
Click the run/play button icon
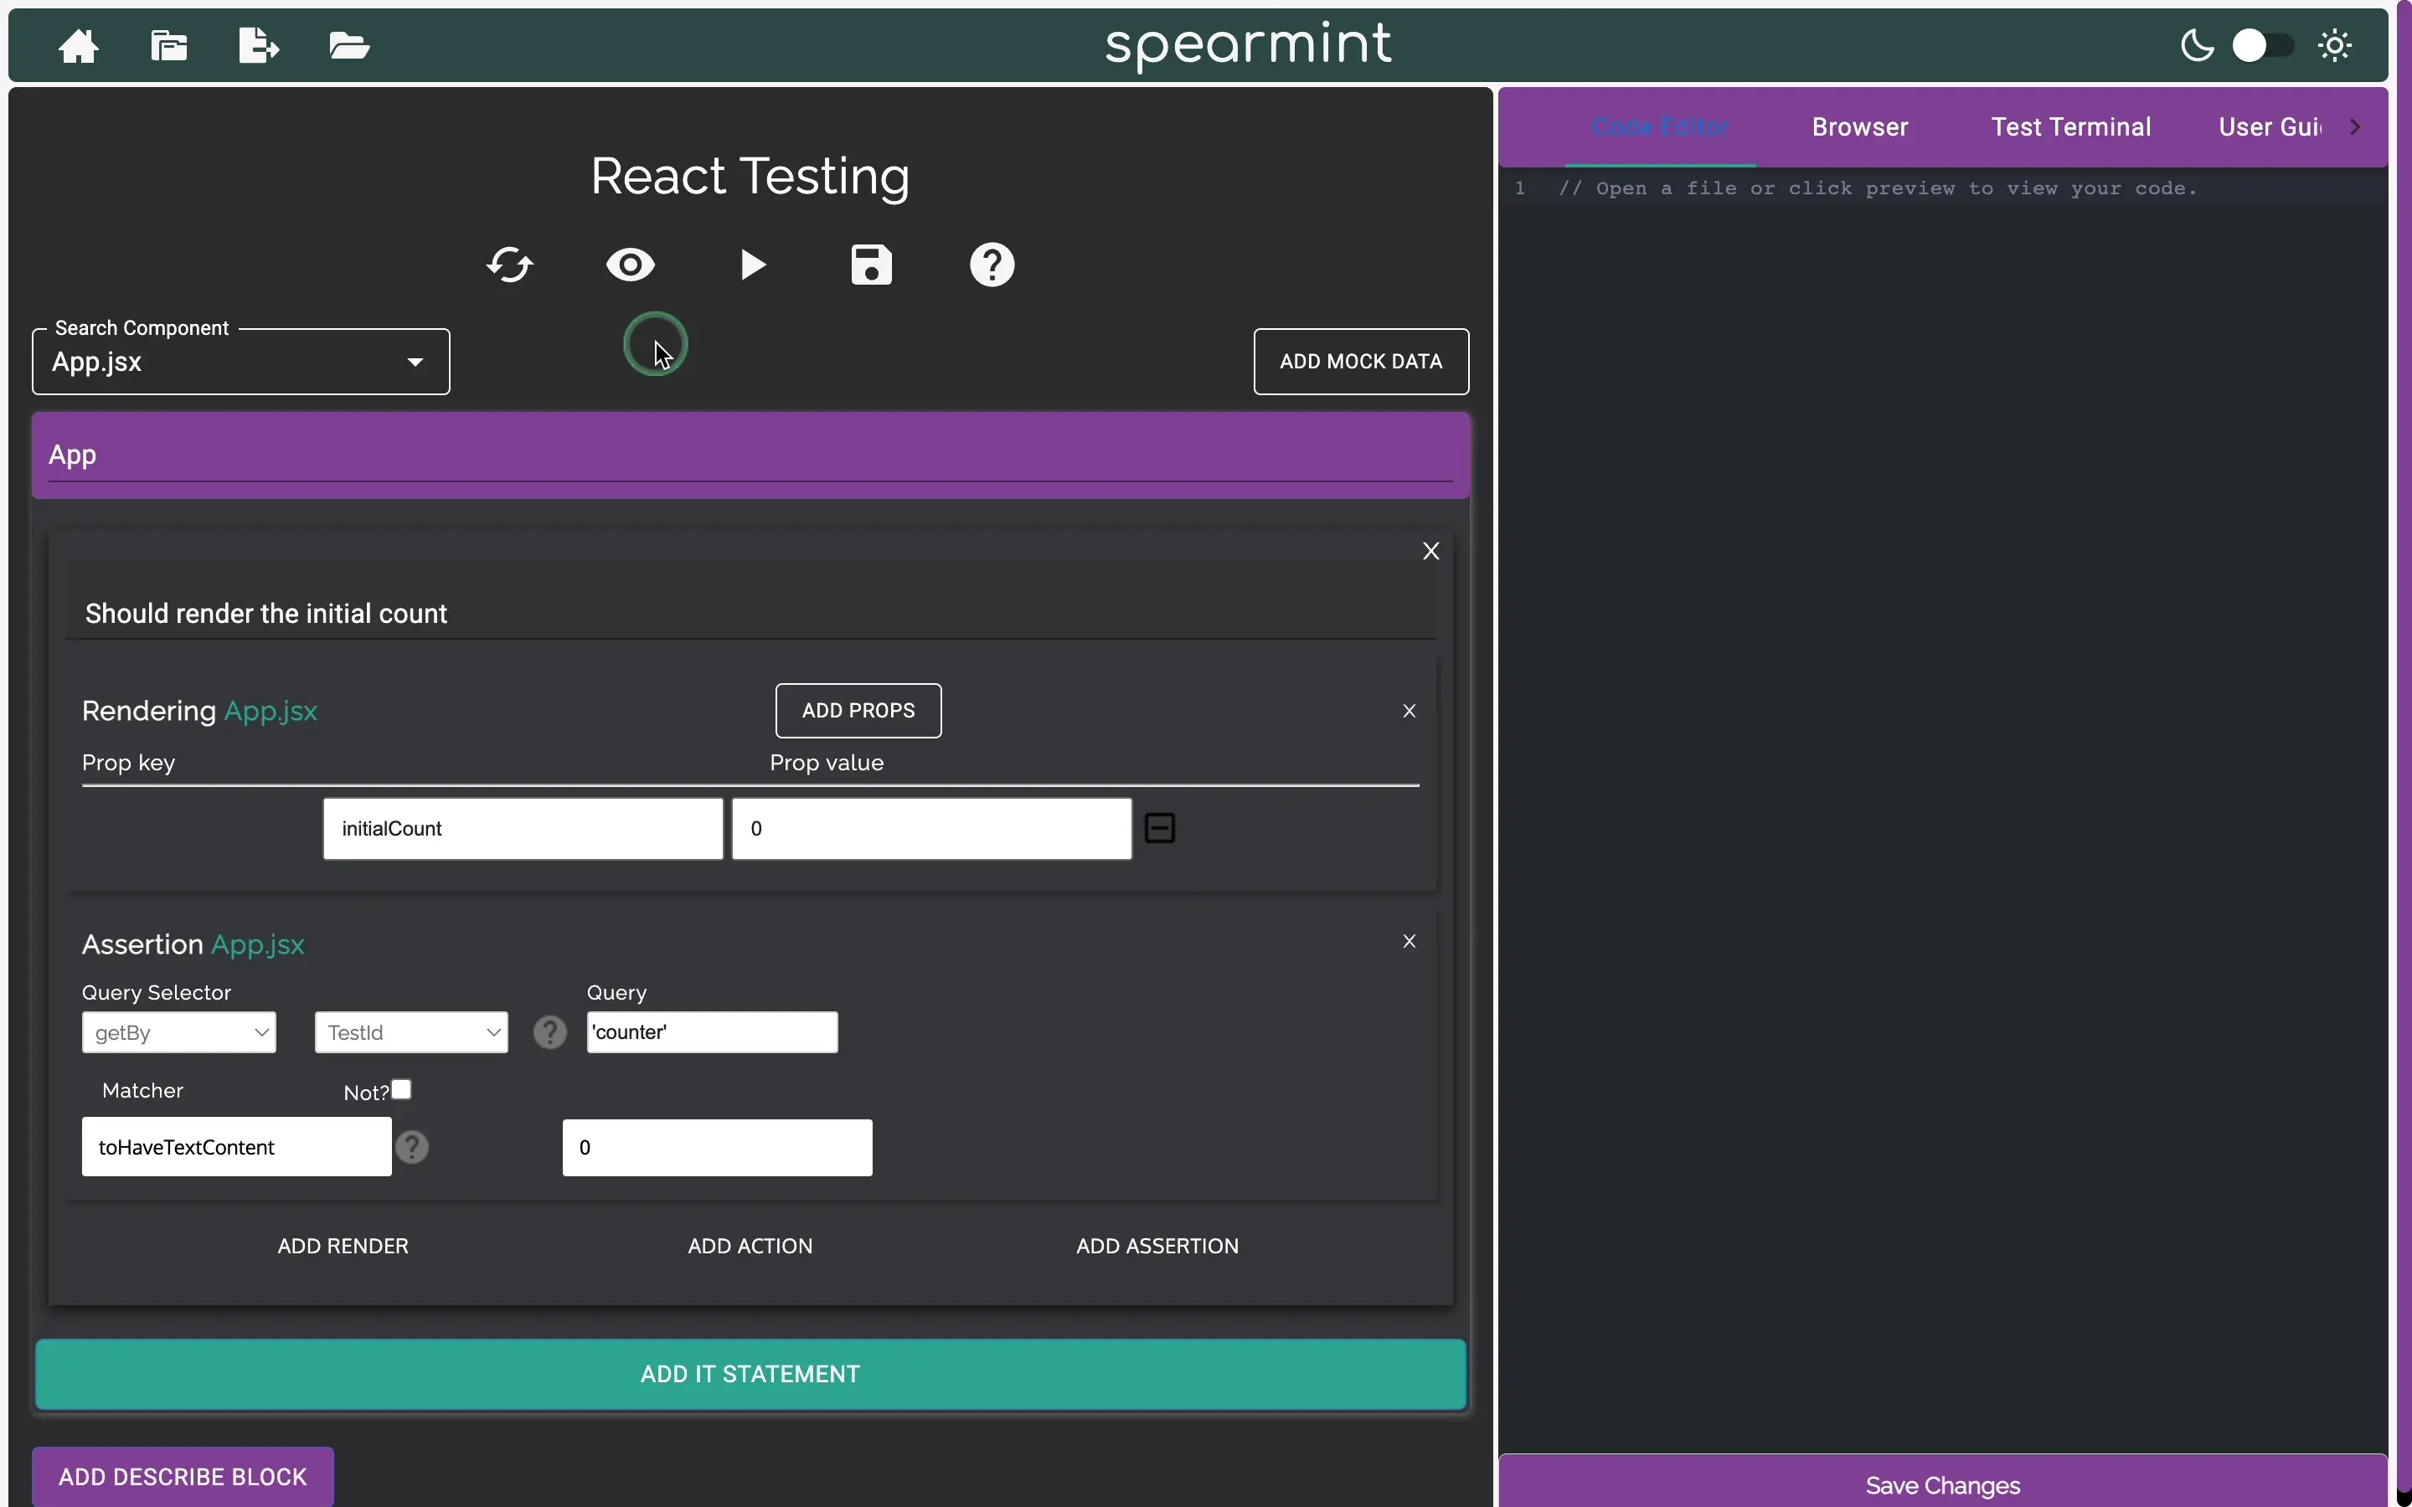752,264
